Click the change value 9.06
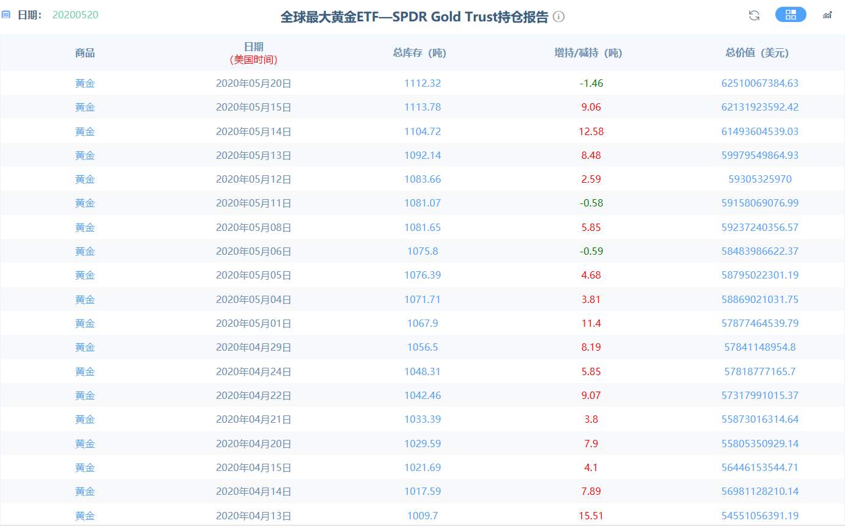Image resolution: width=845 pixels, height=526 pixels. click(x=591, y=107)
